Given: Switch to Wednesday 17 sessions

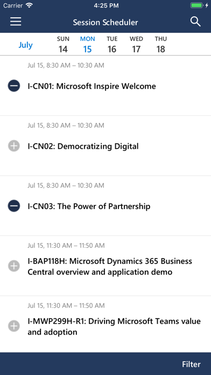Looking at the screenshot, I should (136, 45).
